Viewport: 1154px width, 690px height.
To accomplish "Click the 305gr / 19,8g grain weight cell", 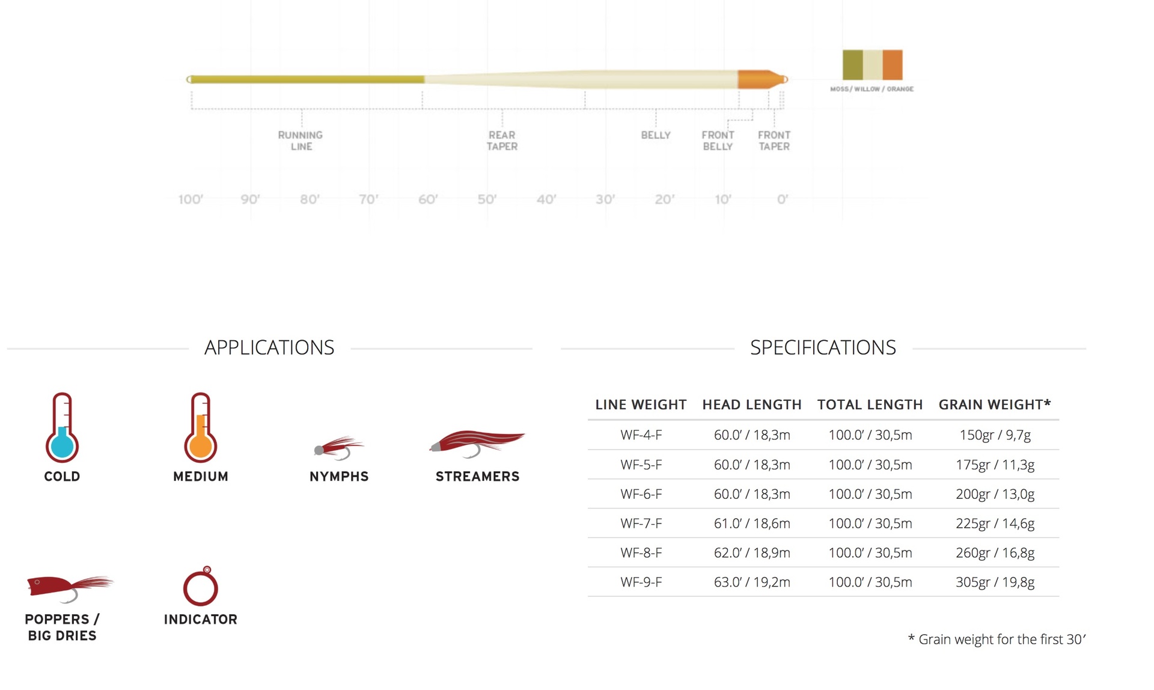I will click(995, 582).
